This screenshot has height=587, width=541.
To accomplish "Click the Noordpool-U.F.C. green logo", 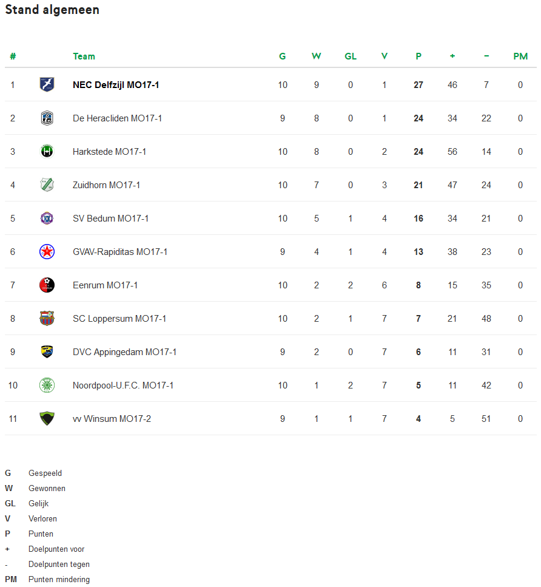I will pyautogui.click(x=47, y=385).
